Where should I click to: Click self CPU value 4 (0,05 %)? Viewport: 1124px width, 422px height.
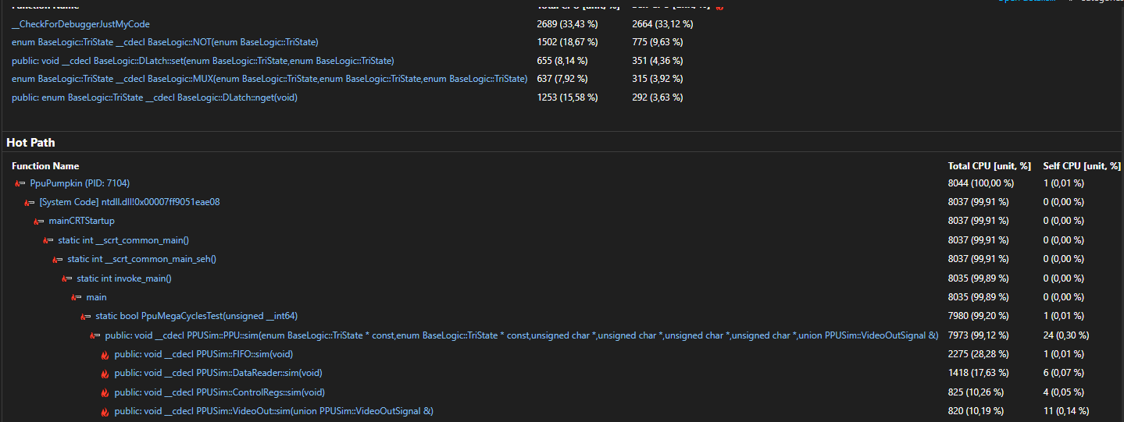pos(1064,392)
